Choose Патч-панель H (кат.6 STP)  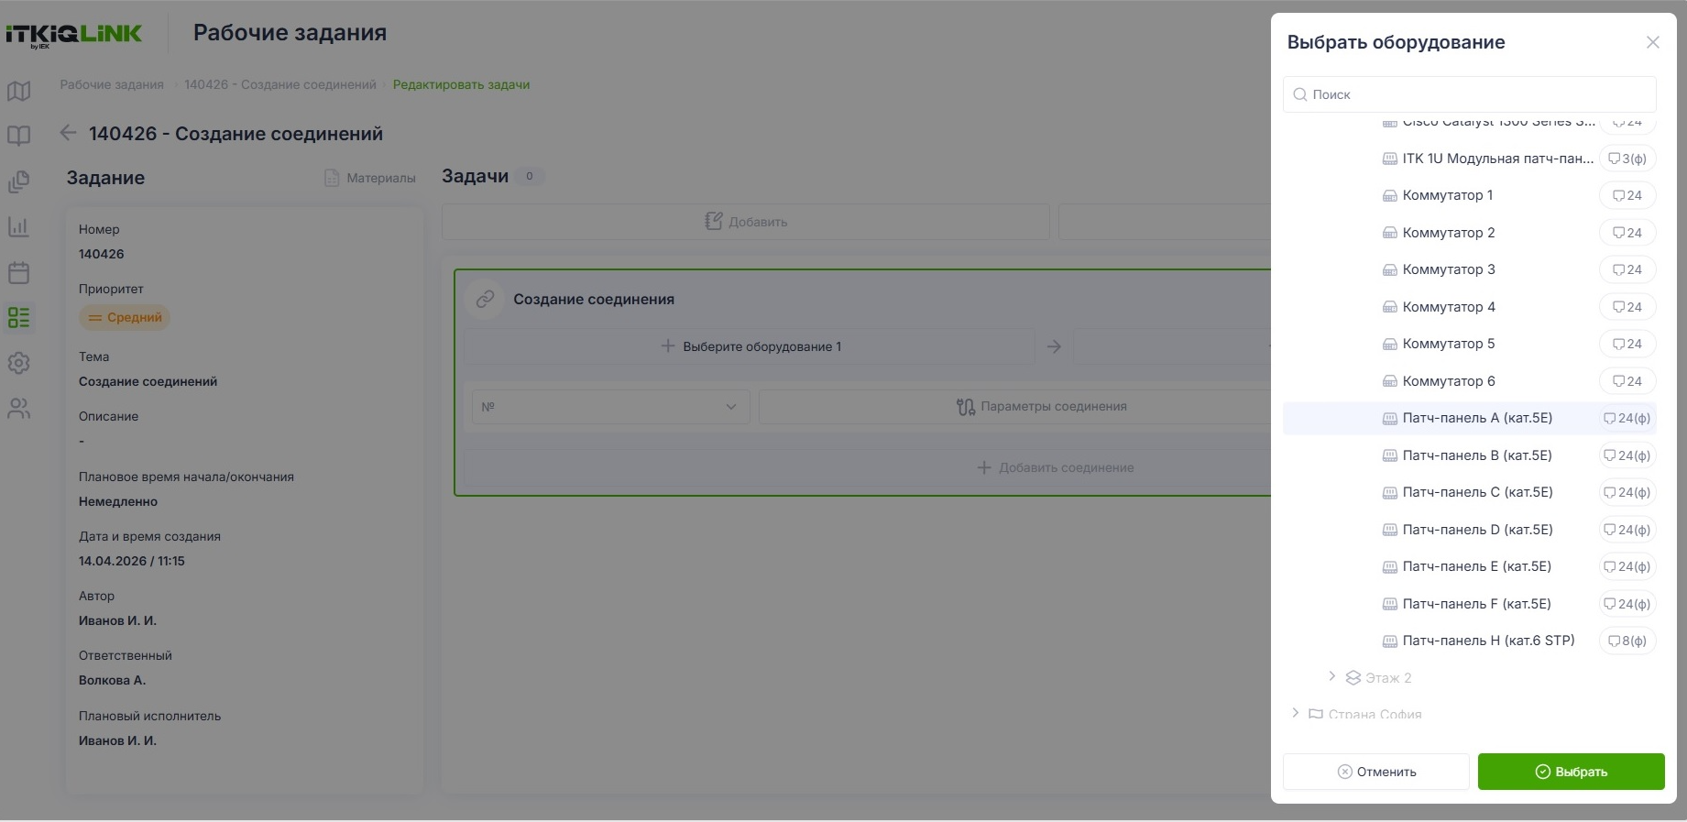click(x=1469, y=641)
